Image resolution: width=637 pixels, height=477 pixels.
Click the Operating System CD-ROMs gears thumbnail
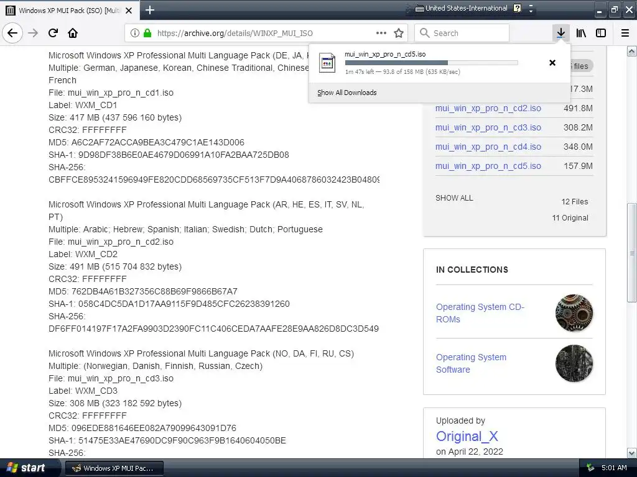coord(574,313)
